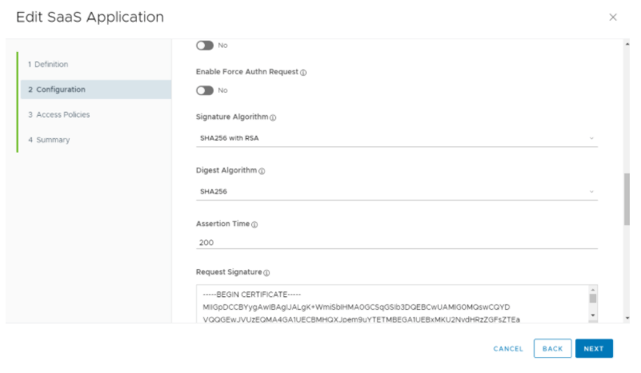Close the Edit SaaS Application dialog
641x373 pixels.
613,17
